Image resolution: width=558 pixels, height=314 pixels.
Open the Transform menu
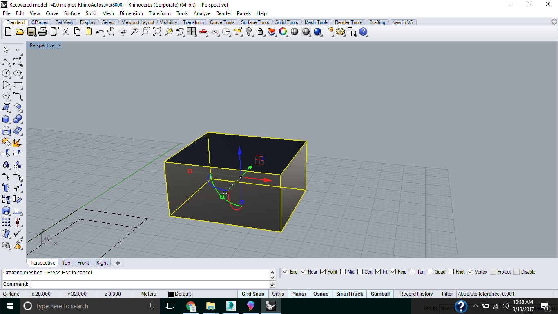[x=159, y=13]
